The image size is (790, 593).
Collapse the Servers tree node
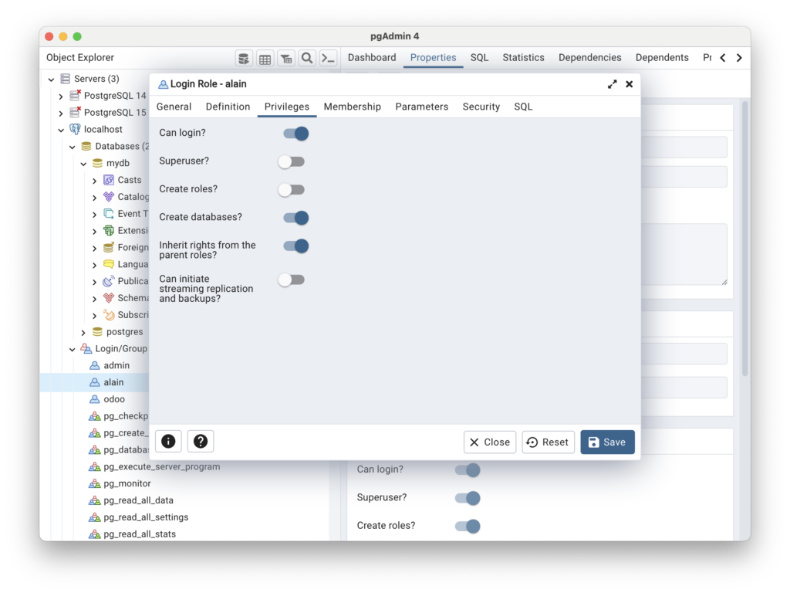coord(51,80)
